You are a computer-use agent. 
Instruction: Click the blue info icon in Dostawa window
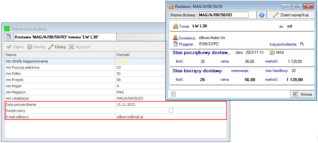click(262, 15)
